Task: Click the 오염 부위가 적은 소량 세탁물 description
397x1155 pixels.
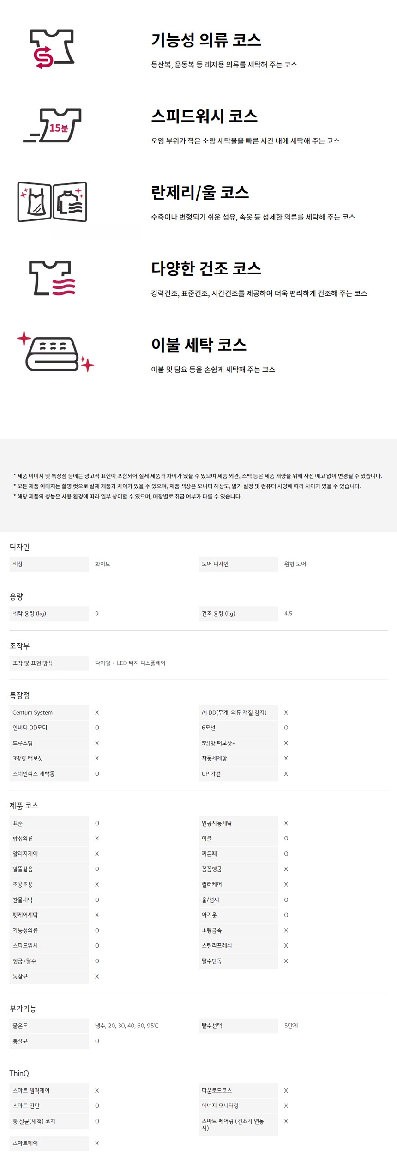Action: point(245,141)
